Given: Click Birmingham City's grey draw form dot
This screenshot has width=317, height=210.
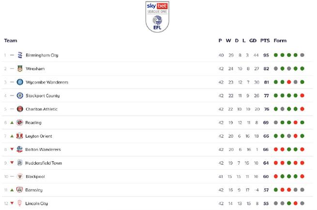Looking at the screenshot, I should (x=302, y=55).
